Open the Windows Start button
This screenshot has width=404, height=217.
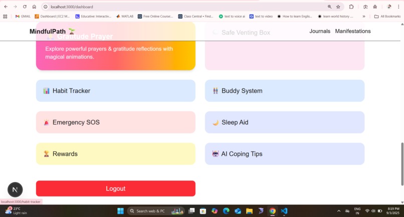pyautogui.click(x=120, y=211)
